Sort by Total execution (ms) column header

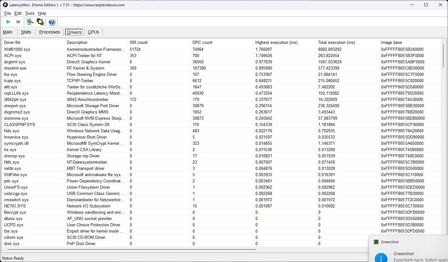[347, 42]
